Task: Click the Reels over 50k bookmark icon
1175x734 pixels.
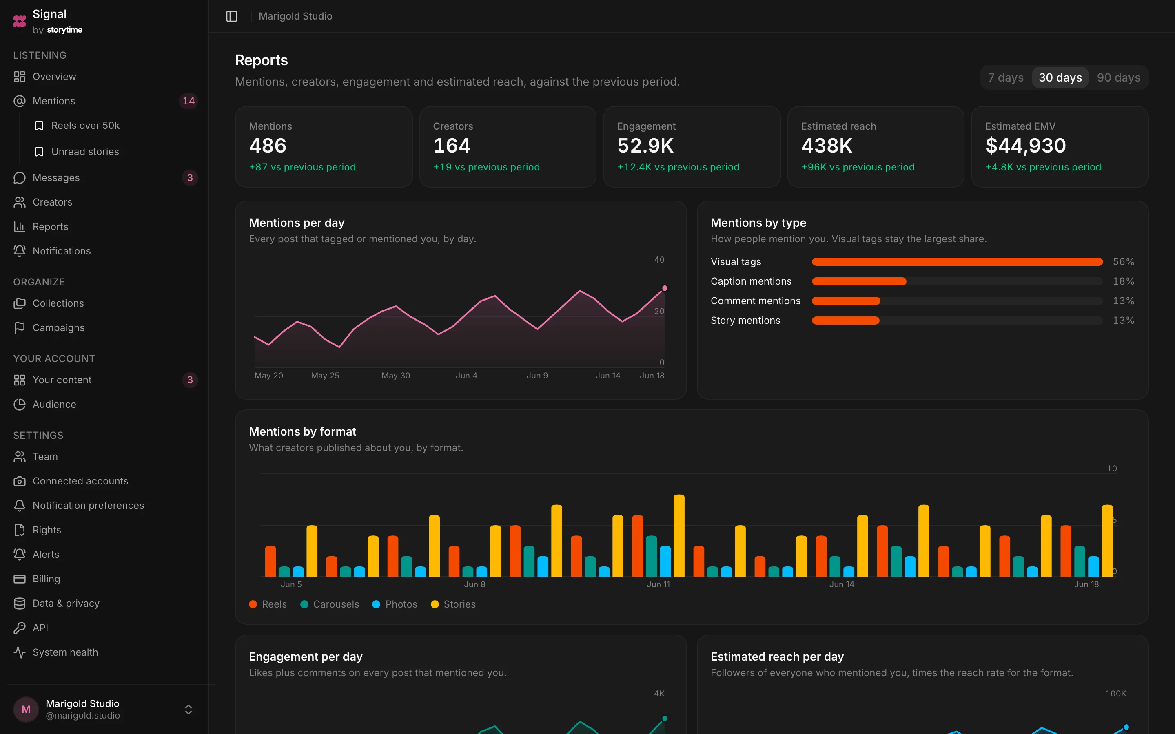Action: (x=39, y=126)
